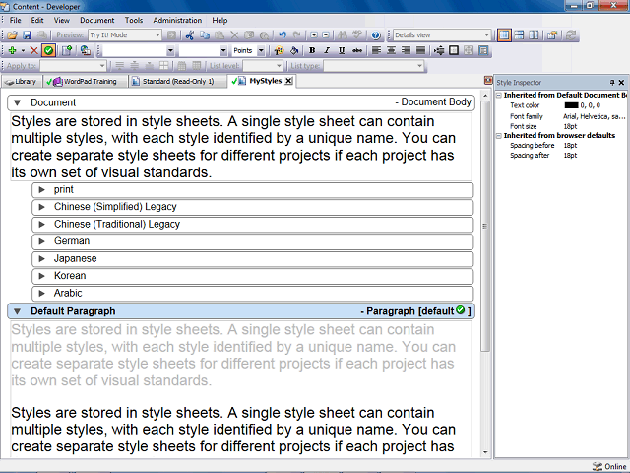Click the border box icon
Screen dimensions: 630x473
point(454,50)
